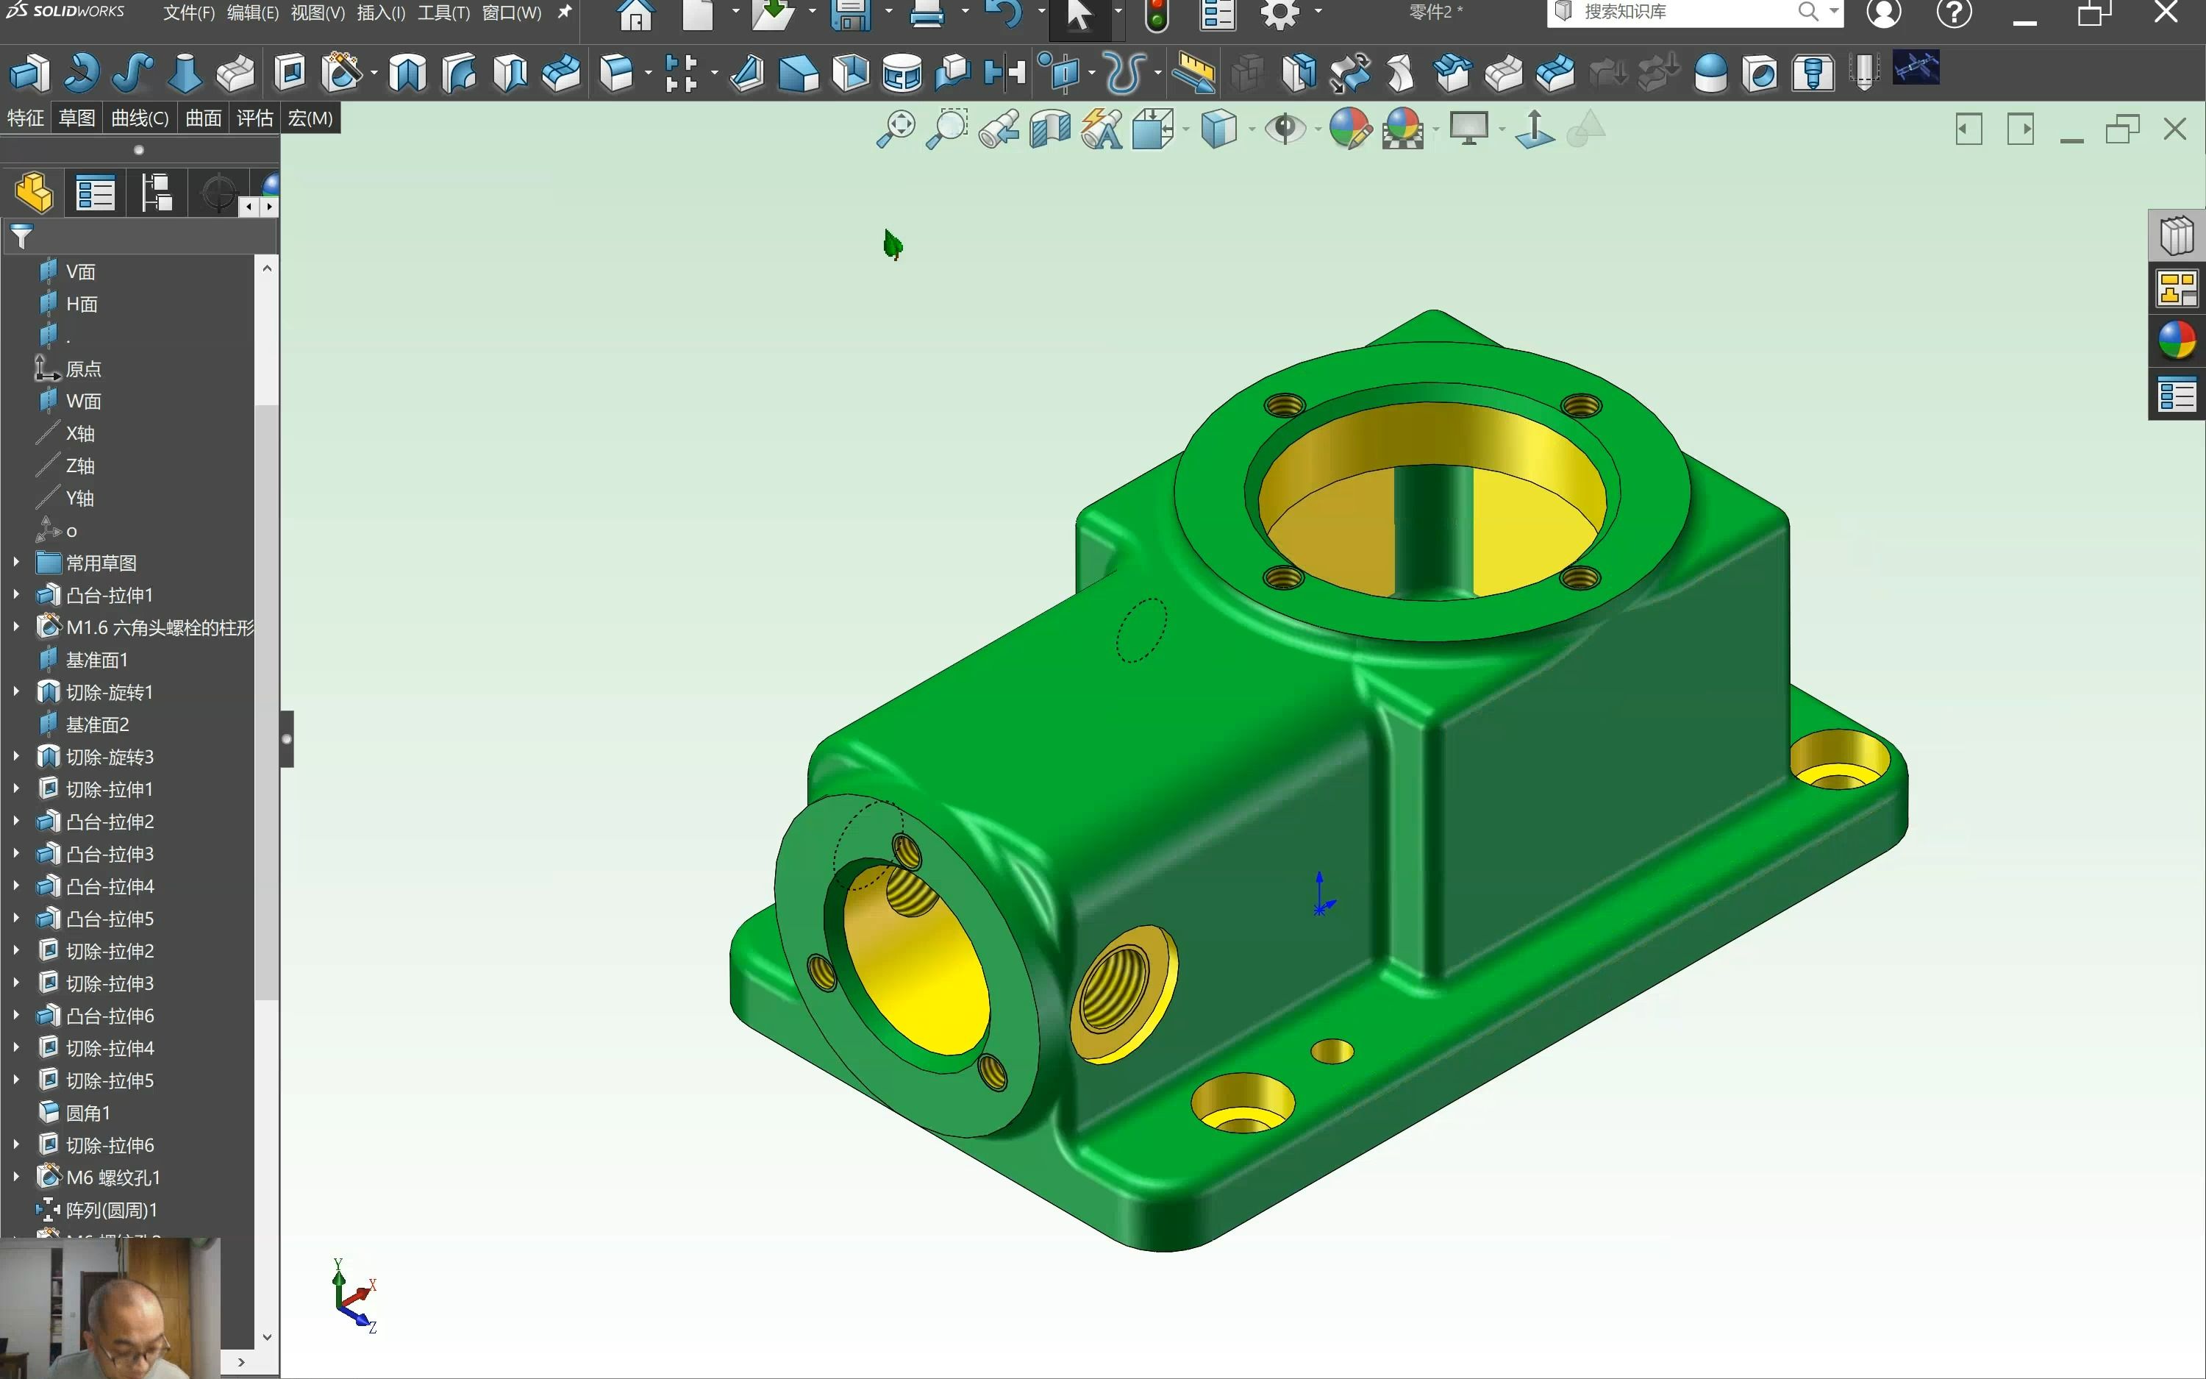The height and width of the screenshot is (1379, 2206).
Task: Select 阵列(圆周)1 in the feature tree
Action: point(111,1211)
